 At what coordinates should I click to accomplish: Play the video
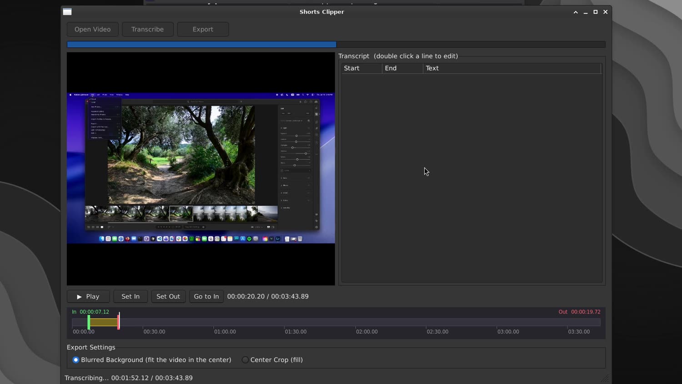click(x=88, y=296)
